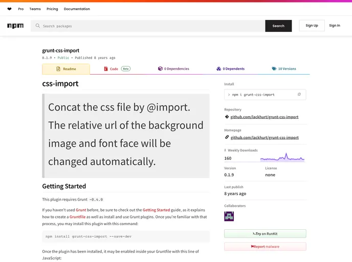
Task: Click the green Public label
Action: tap(63, 58)
